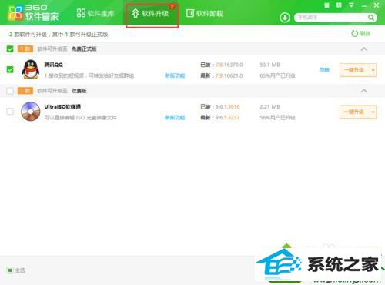385x285 pixels.
Task: Click 一键升级 button for UltraISO
Action: (354, 112)
